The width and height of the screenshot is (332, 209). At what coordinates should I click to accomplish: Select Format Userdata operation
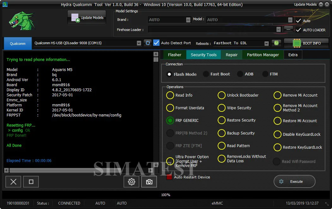point(170,108)
